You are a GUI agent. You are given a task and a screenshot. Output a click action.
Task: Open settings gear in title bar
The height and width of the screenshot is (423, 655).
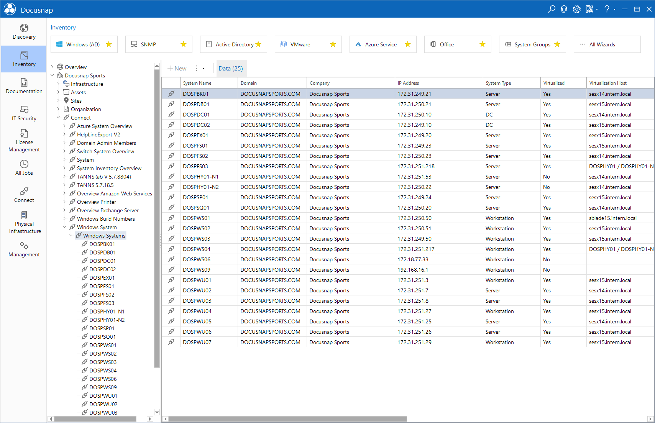[576, 9]
